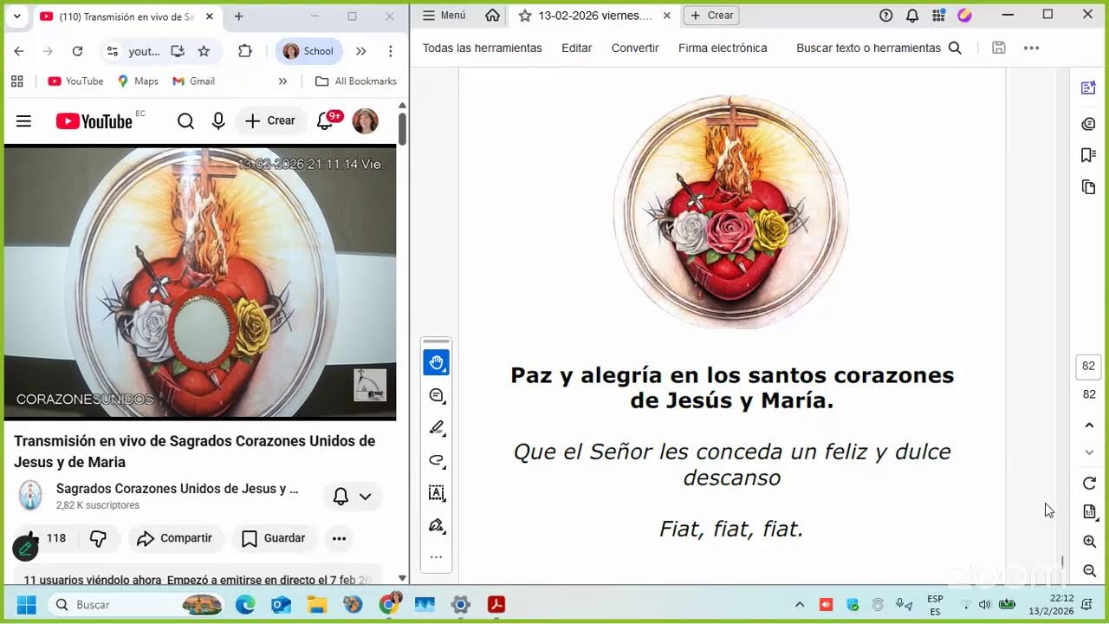Open the Acrobat Menú hamburger
Image resolution: width=1109 pixels, height=624 pixels.
(x=444, y=15)
